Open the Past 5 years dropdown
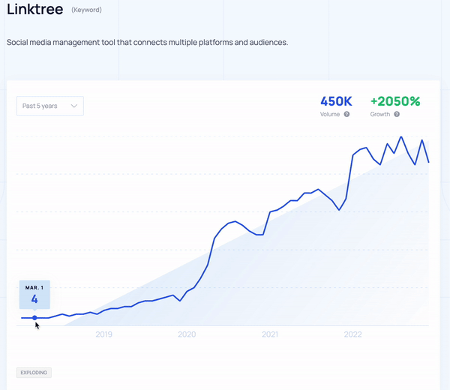Screen dimensions: 450x390 [50, 106]
